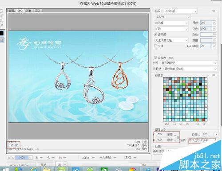Click the browser preview globe icon
The image size is (222, 171).
coord(59,164)
